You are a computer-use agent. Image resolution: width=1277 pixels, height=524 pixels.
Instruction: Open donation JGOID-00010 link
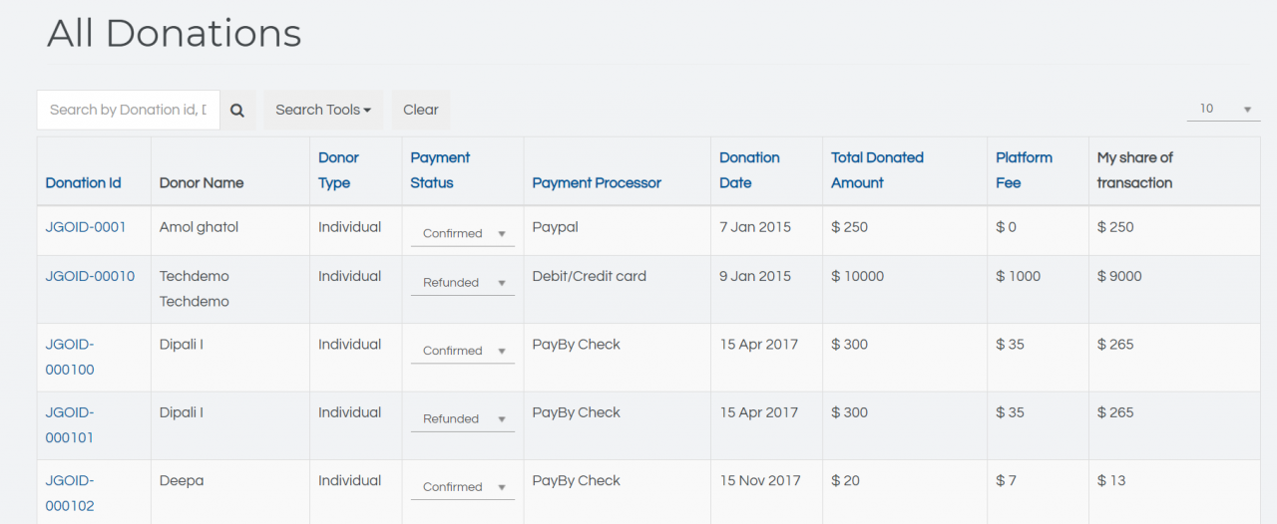[x=90, y=276]
